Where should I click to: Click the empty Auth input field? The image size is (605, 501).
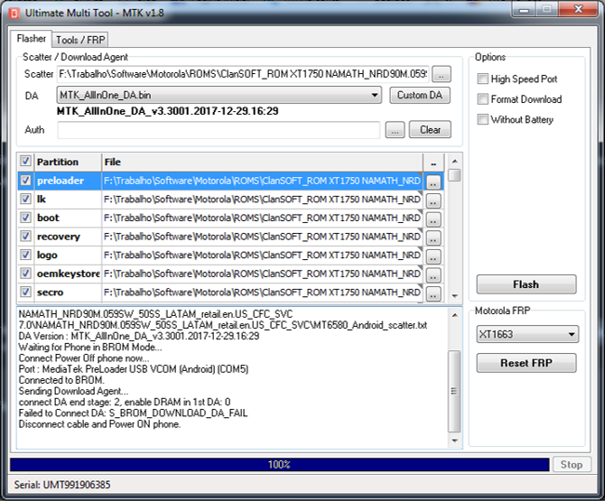point(219,130)
